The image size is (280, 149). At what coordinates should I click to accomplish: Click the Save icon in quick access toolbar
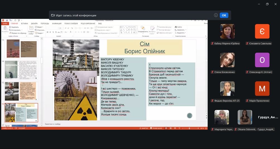pyautogui.click(x=6, y=20)
